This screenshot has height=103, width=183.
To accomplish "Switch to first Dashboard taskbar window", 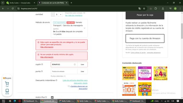I will 31,101.
